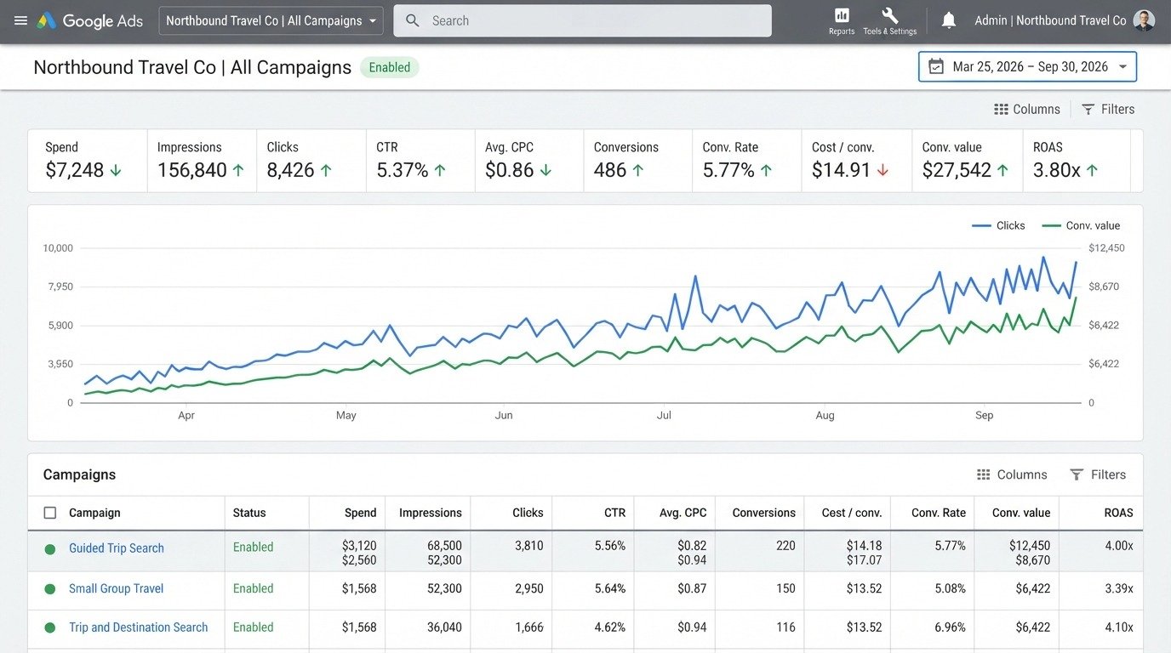Open Columns in the Campaigns table header
This screenshot has height=653, width=1171.
1012,474
